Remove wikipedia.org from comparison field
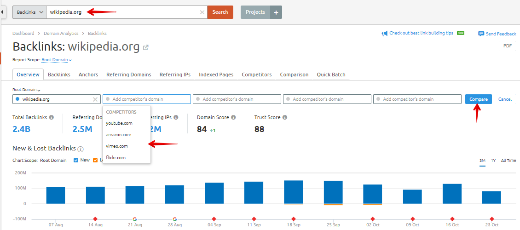The image size is (520, 230). click(x=95, y=99)
